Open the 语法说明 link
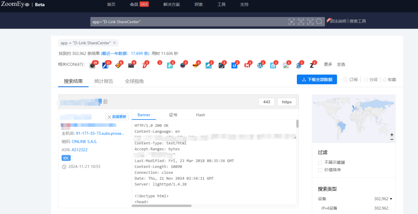418x214 pixels. click(338, 21)
